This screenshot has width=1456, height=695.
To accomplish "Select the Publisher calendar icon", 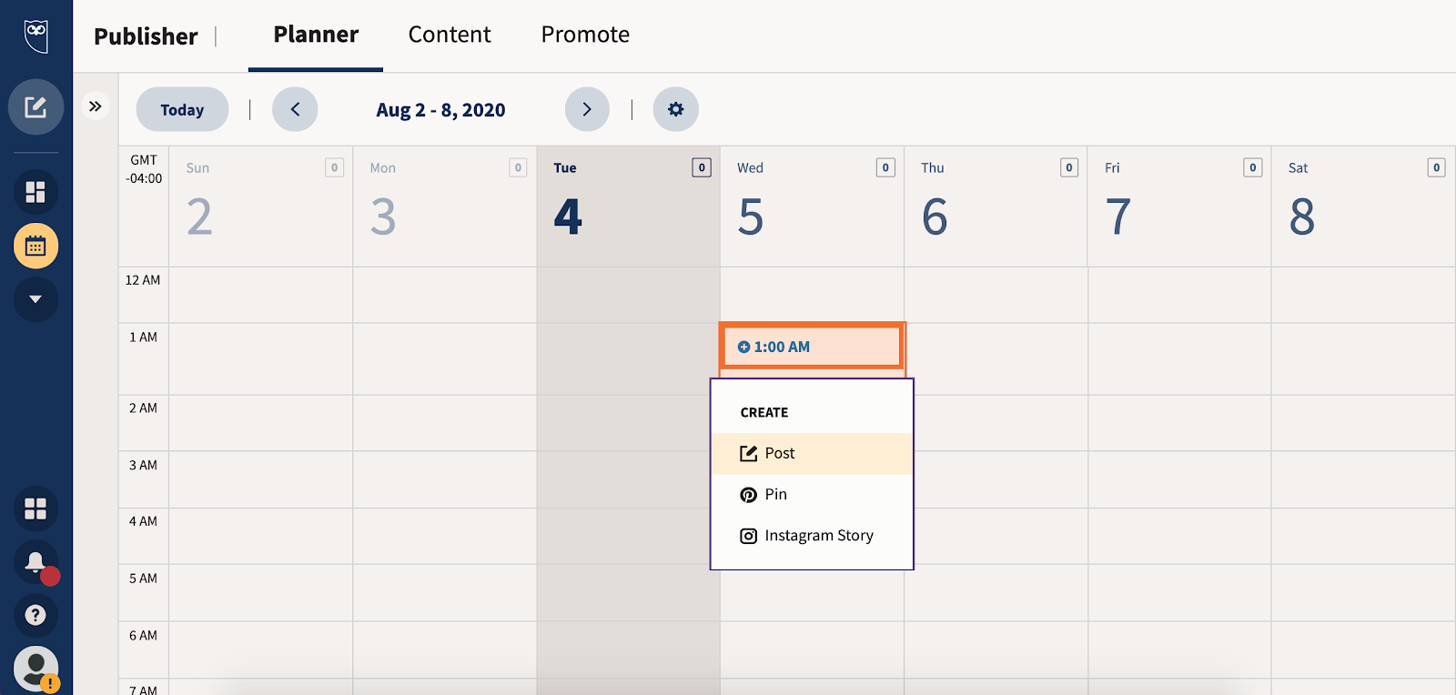I will [35, 246].
